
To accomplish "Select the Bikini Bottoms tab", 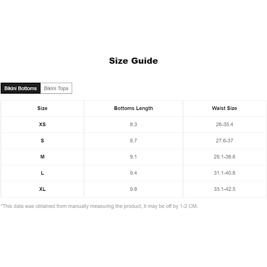I will tap(20, 88).
